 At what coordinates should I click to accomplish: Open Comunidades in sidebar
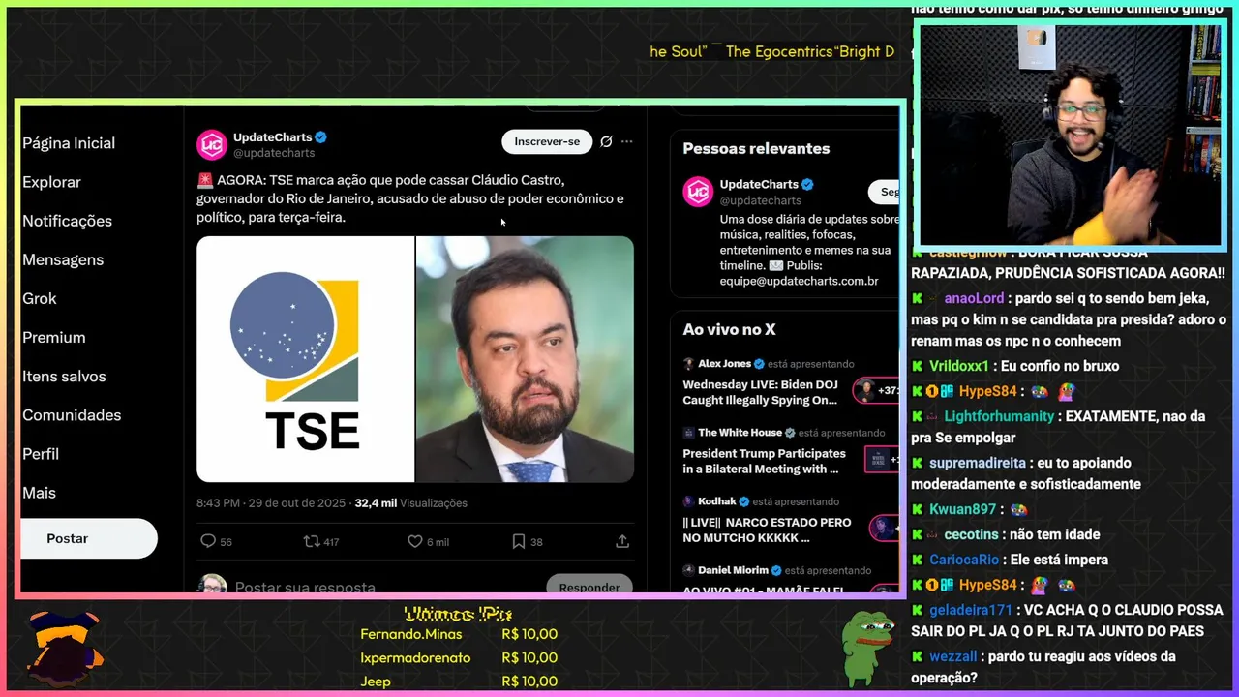coord(72,414)
